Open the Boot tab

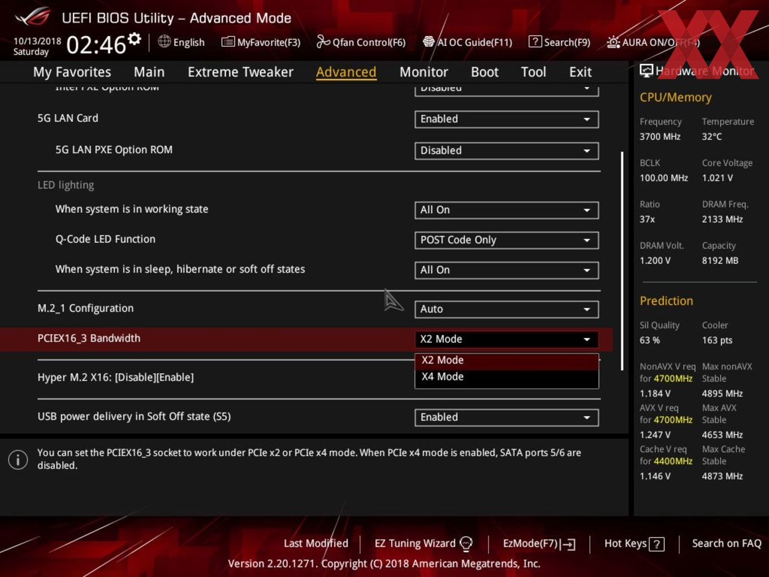coord(485,72)
